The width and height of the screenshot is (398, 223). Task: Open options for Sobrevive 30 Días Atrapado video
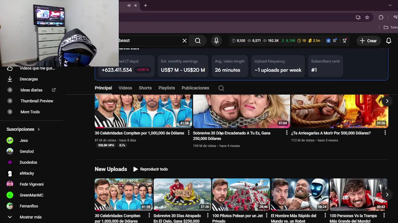208,215
